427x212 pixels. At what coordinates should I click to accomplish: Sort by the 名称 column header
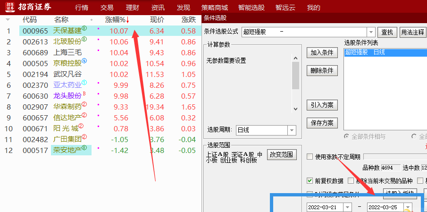(61, 20)
